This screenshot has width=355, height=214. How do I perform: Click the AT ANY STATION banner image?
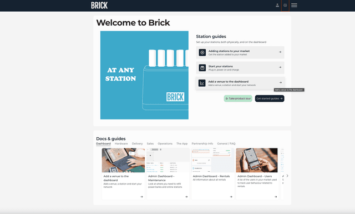(144, 75)
